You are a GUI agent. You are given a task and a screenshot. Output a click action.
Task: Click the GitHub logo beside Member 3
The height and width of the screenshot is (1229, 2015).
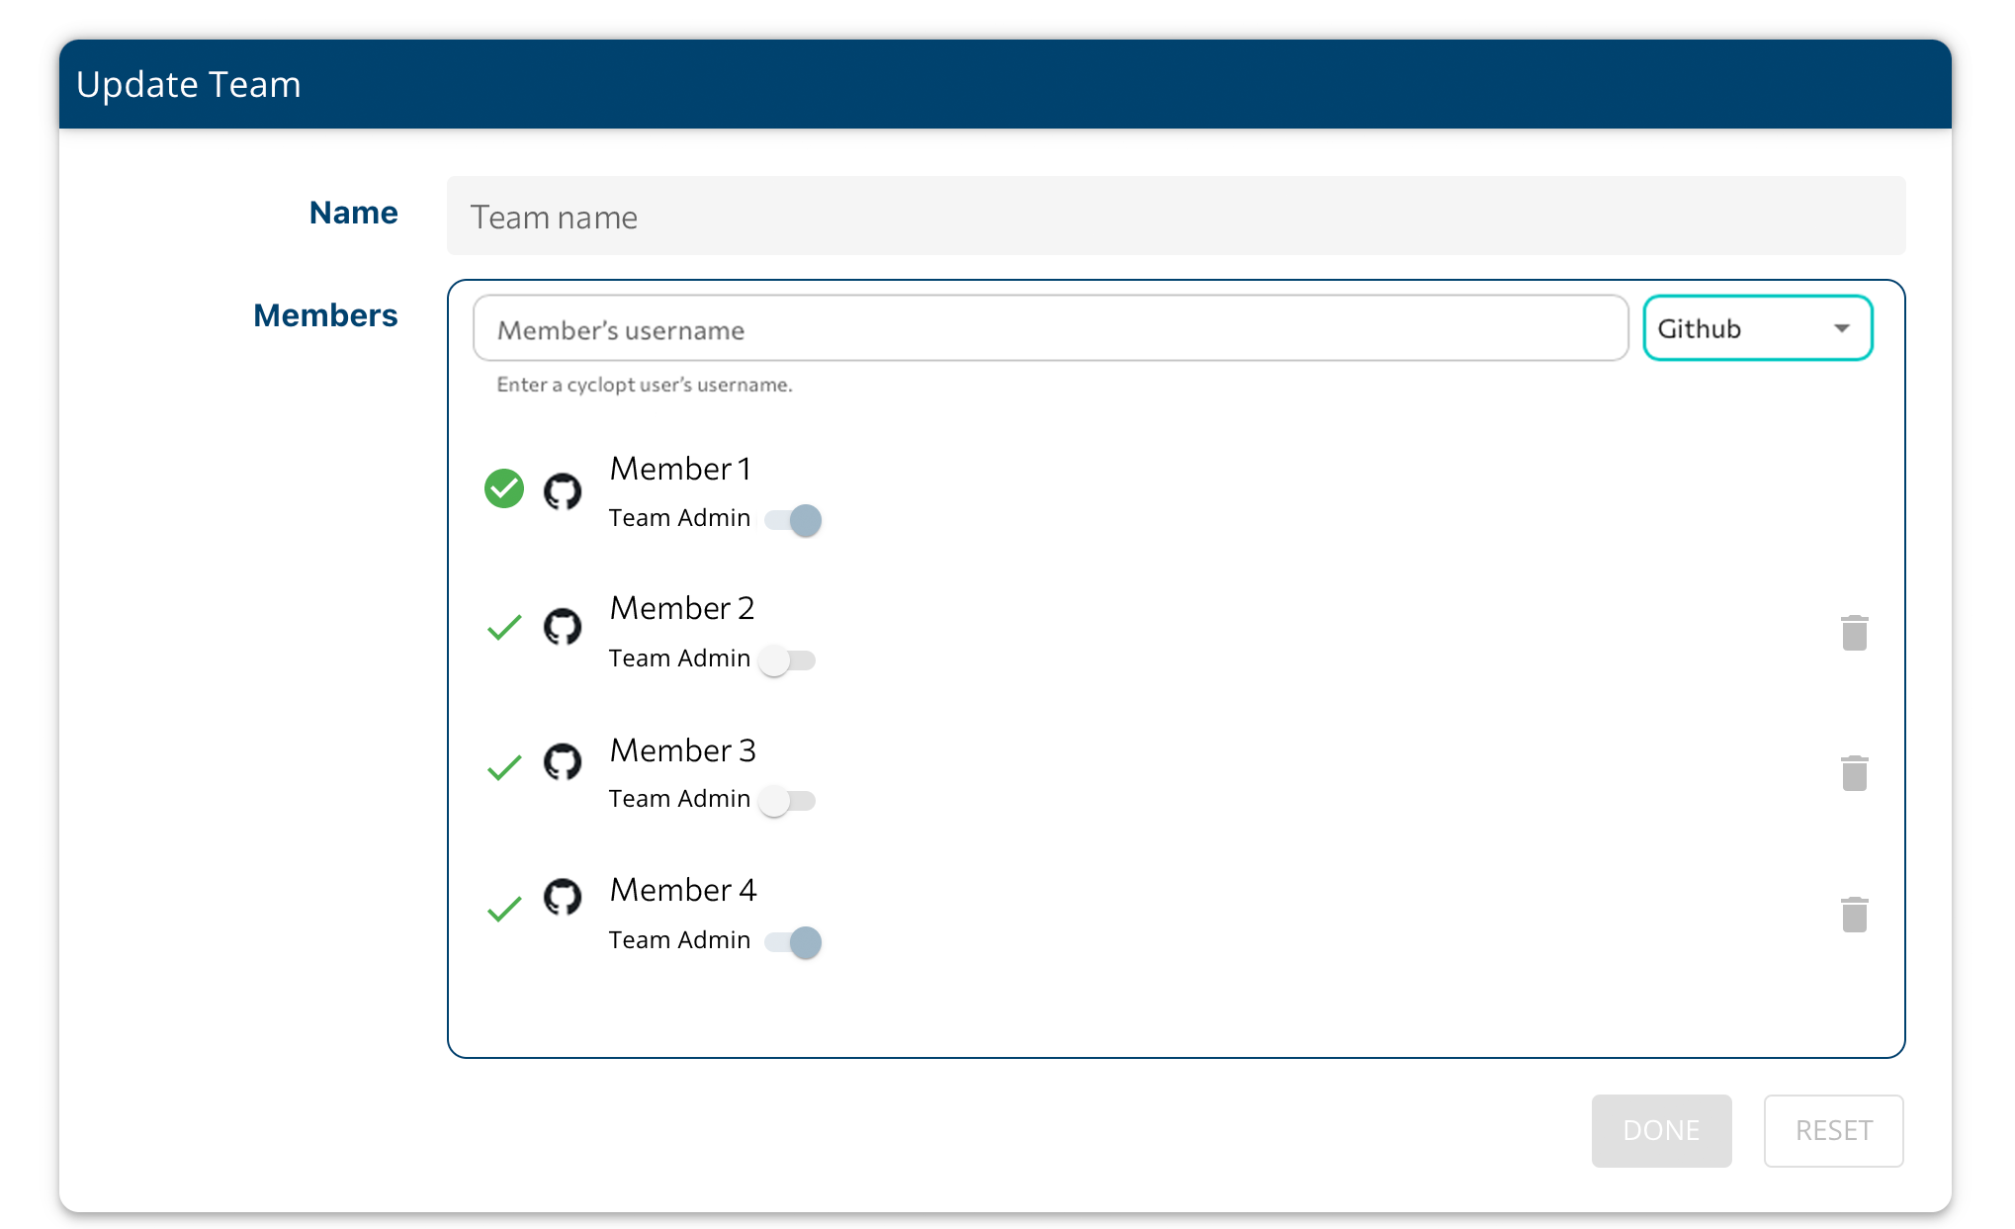(563, 762)
